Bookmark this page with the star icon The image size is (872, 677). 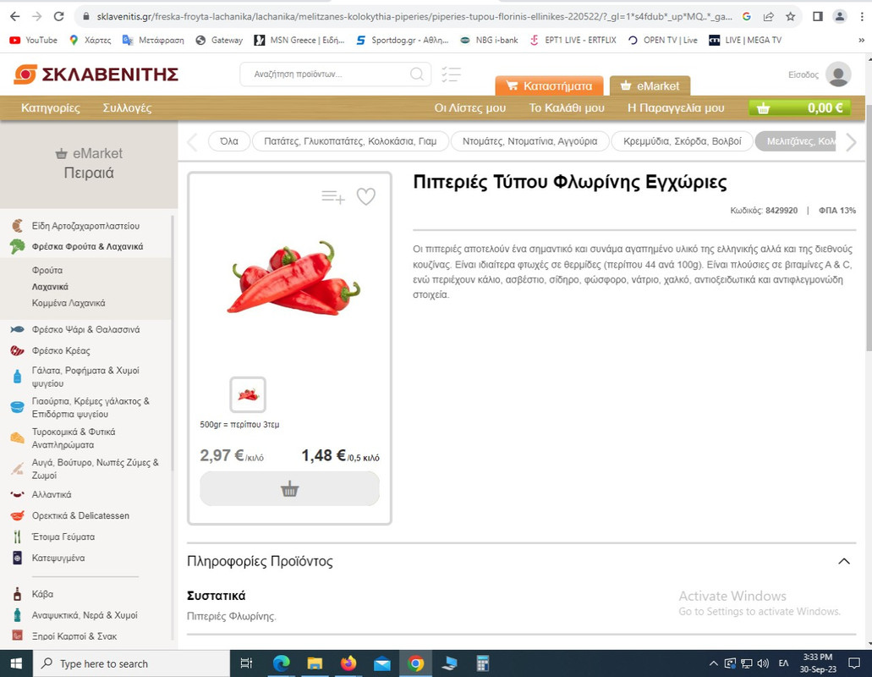[790, 17]
